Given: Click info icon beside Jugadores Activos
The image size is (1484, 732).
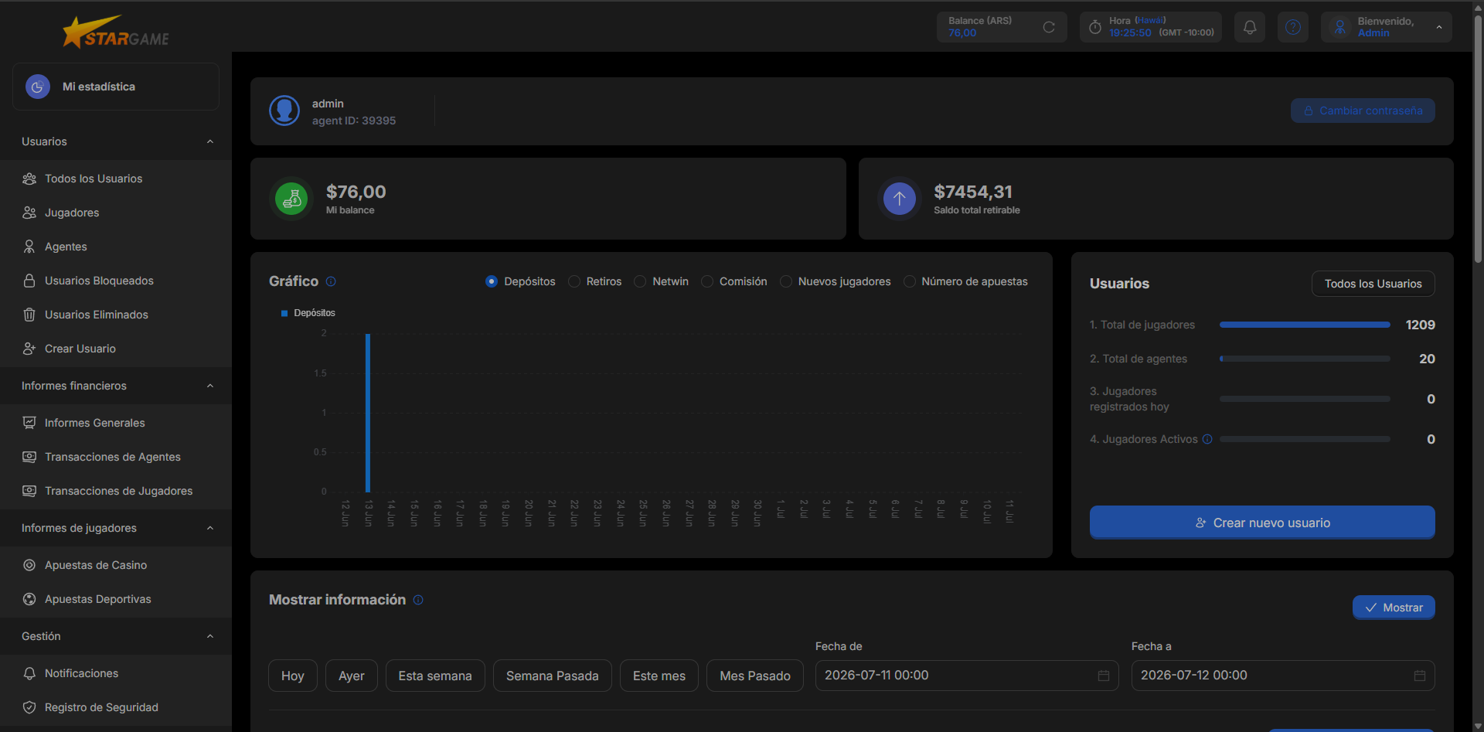Looking at the screenshot, I should tap(1207, 439).
